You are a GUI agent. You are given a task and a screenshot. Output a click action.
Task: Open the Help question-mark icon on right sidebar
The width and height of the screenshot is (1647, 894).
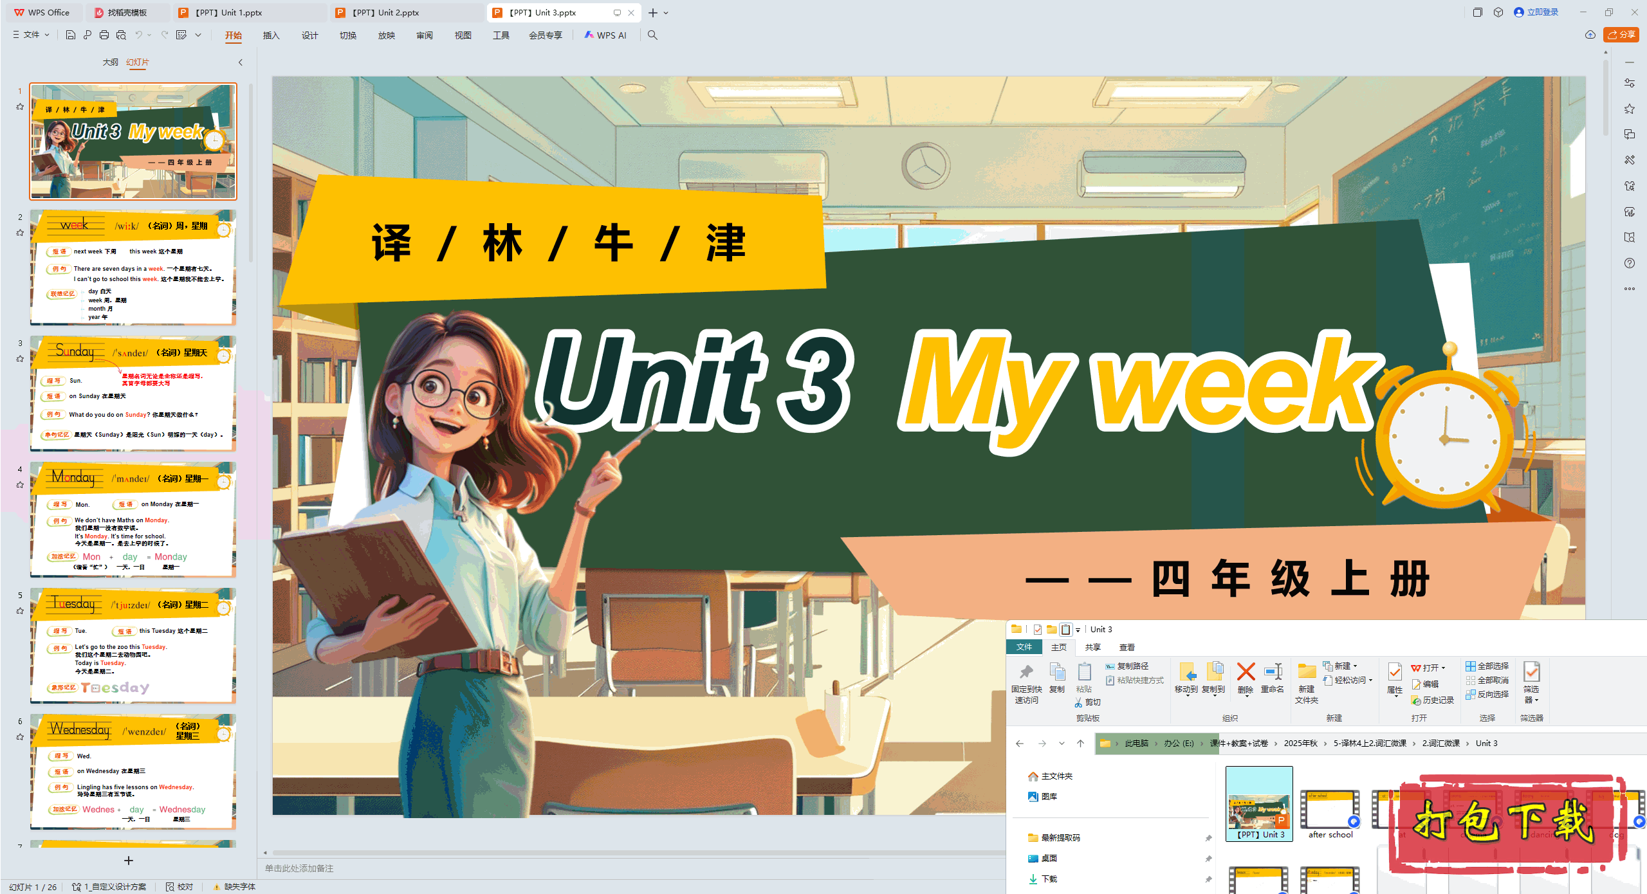tap(1630, 262)
